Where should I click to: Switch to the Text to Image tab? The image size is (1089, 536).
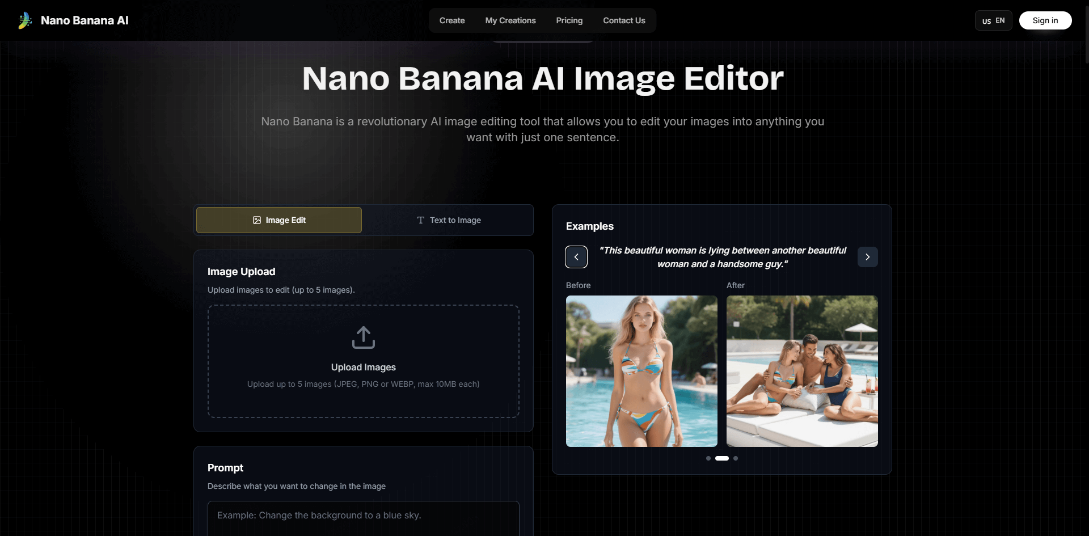[x=449, y=220]
